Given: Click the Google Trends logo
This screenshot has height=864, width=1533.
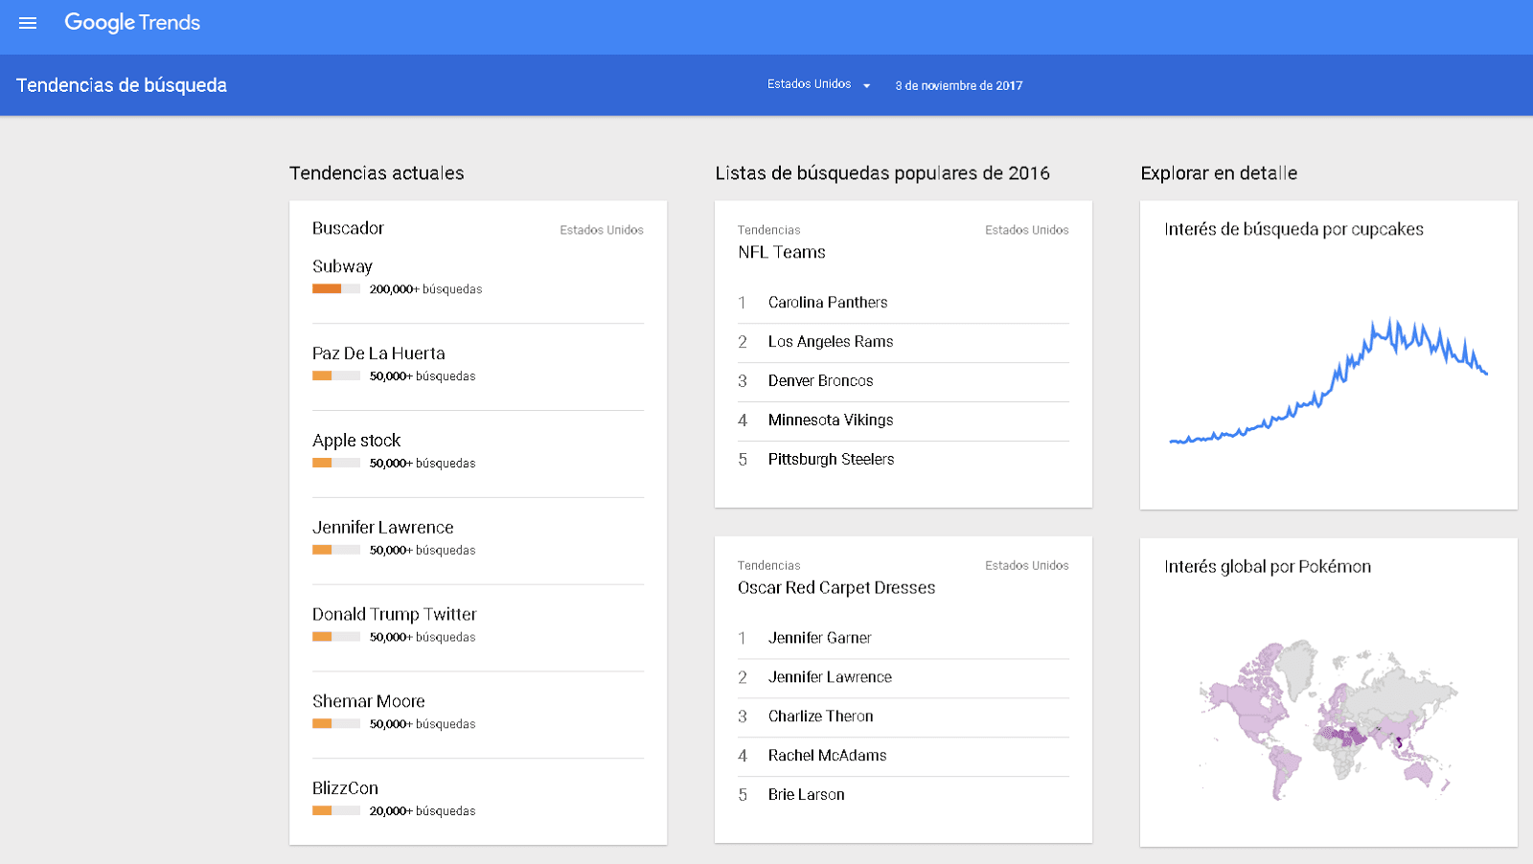Looking at the screenshot, I should tap(132, 23).
